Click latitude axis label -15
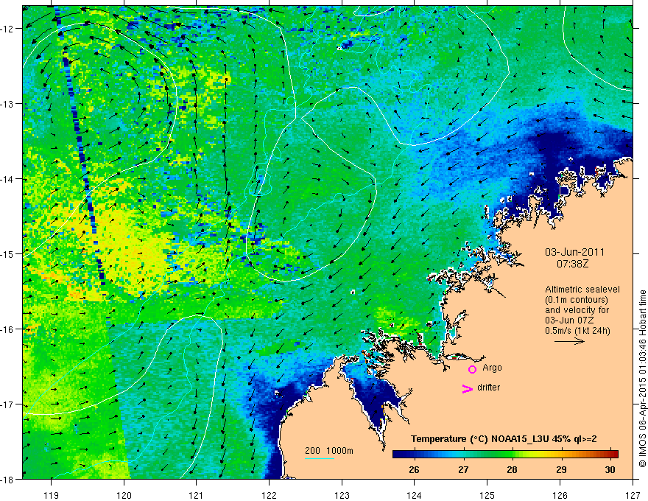The height and width of the screenshot is (501, 648). click(x=7, y=253)
